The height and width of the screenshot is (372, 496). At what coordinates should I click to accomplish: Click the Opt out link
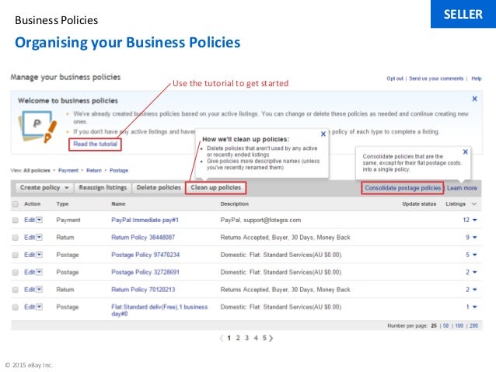click(x=395, y=78)
